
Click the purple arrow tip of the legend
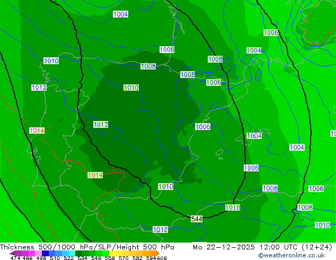click(12, 253)
